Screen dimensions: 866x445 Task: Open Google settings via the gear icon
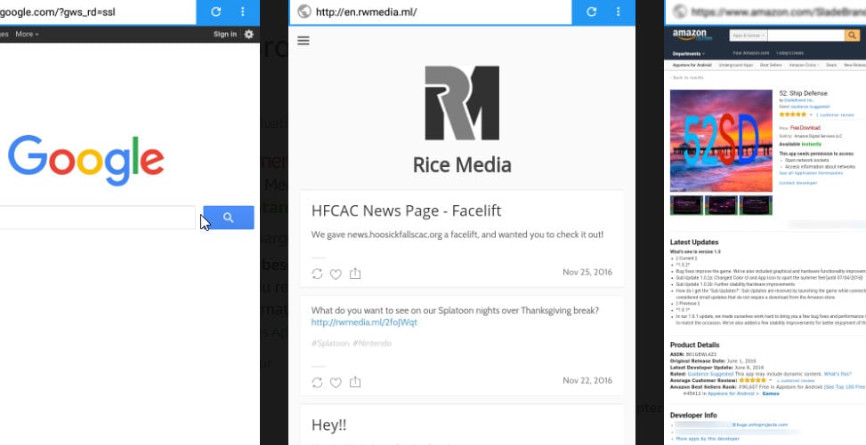(x=249, y=34)
